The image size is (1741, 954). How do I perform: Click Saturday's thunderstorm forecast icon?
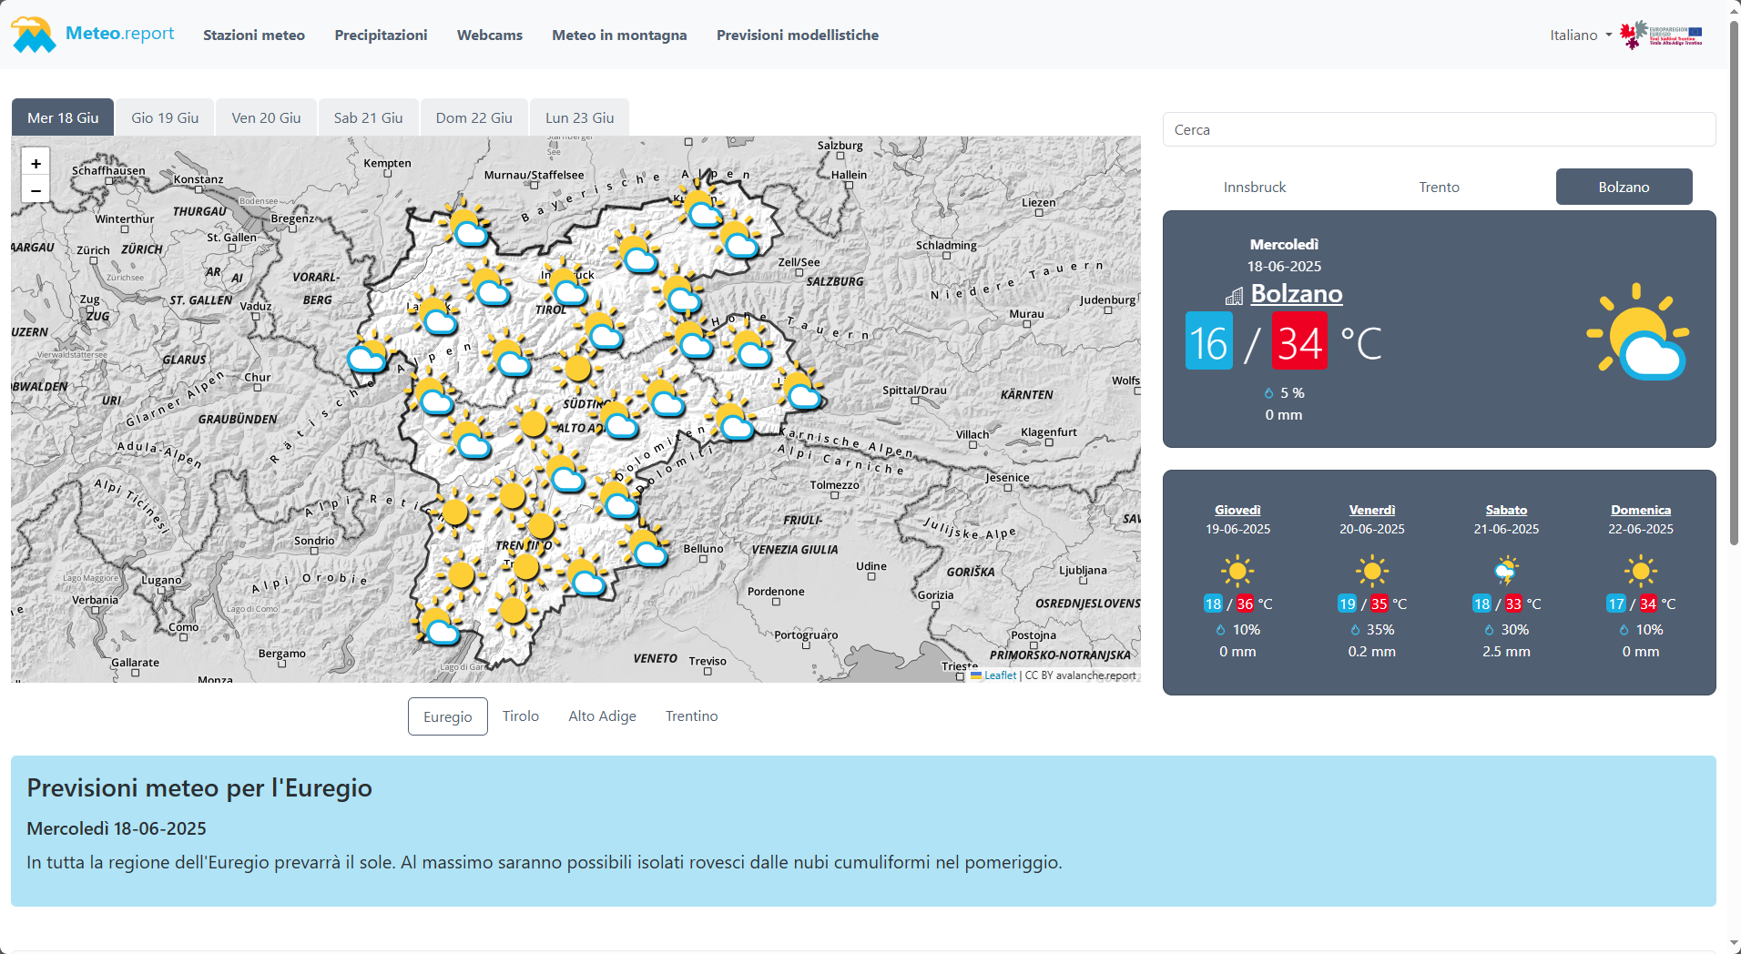[1506, 572]
